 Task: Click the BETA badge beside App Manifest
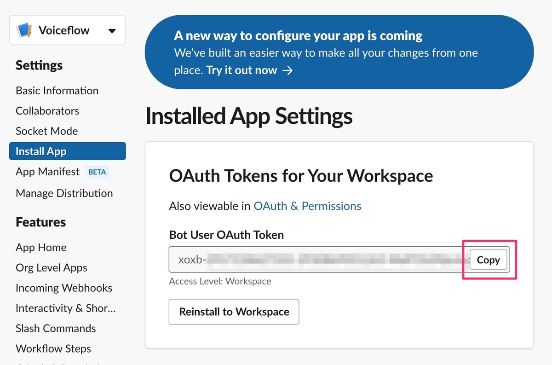97,172
